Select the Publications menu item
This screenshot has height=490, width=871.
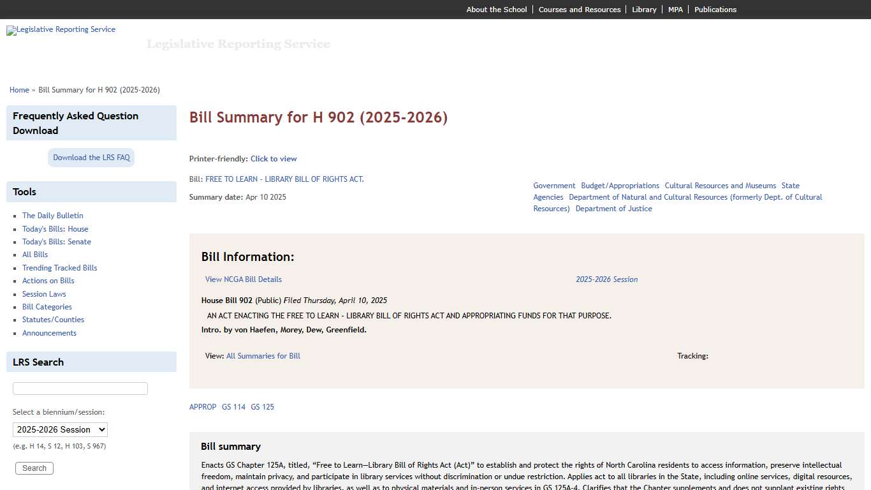point(715,9)
